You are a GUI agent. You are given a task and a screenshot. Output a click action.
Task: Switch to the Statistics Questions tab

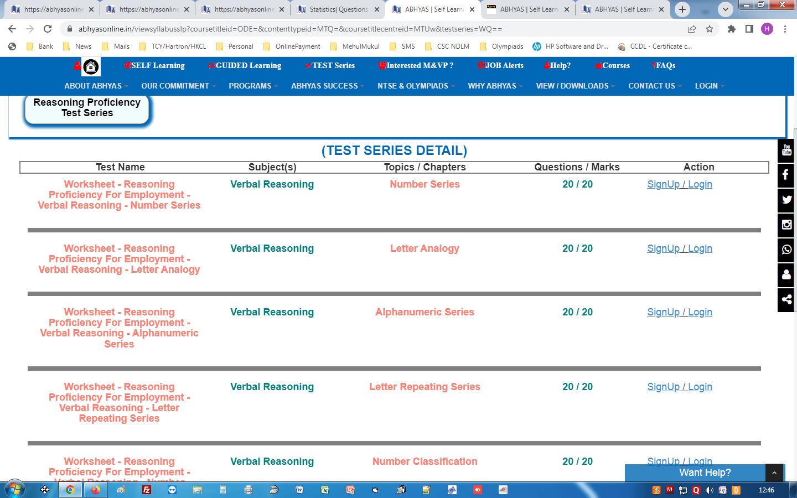[338, 9]
